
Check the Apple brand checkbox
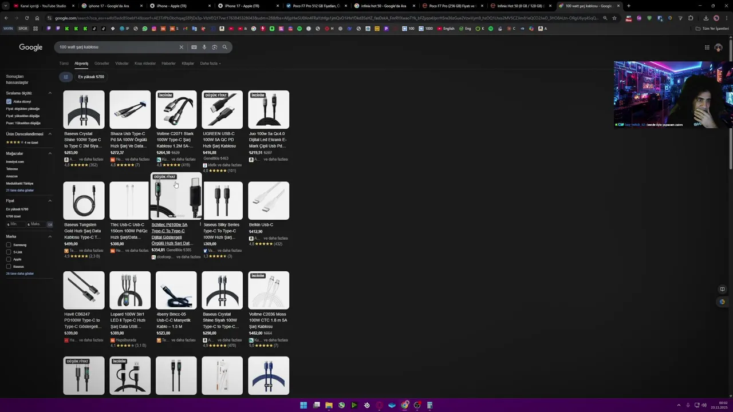tap(9, 259)
